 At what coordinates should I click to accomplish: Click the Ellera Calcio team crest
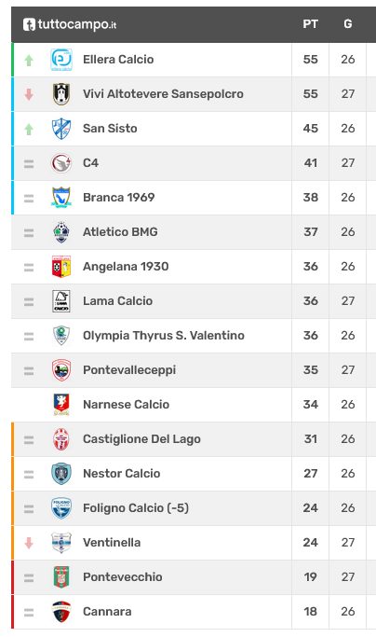point(61,60)
